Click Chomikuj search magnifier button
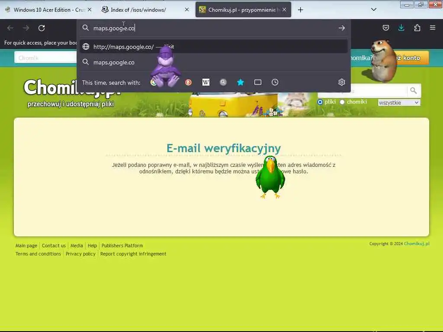This screenshot has width=443, height=332. 413,91
